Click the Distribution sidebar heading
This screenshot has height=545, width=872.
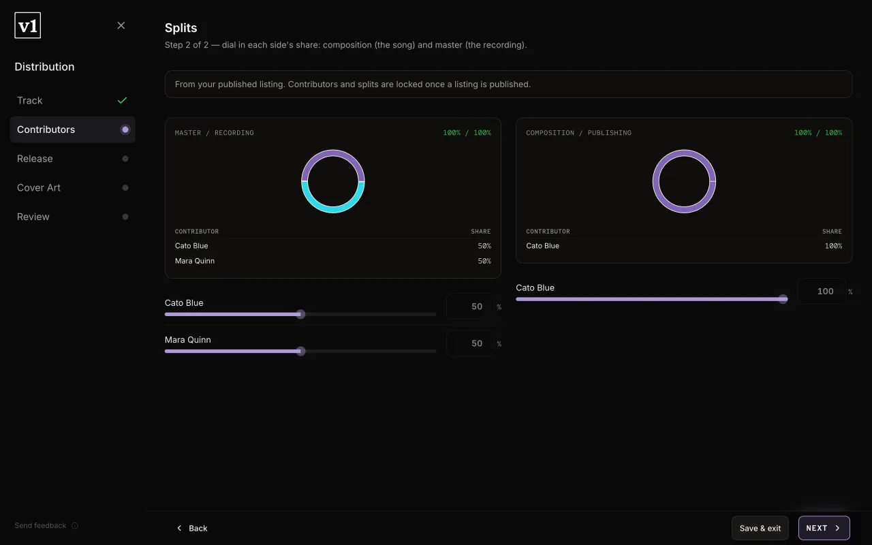pos(44,67)
